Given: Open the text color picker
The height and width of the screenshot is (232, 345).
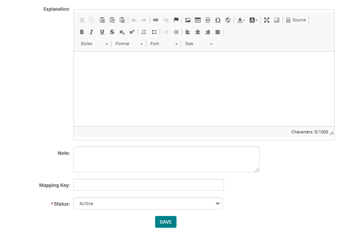Looking at the screenshot, I should pos(241,20).
